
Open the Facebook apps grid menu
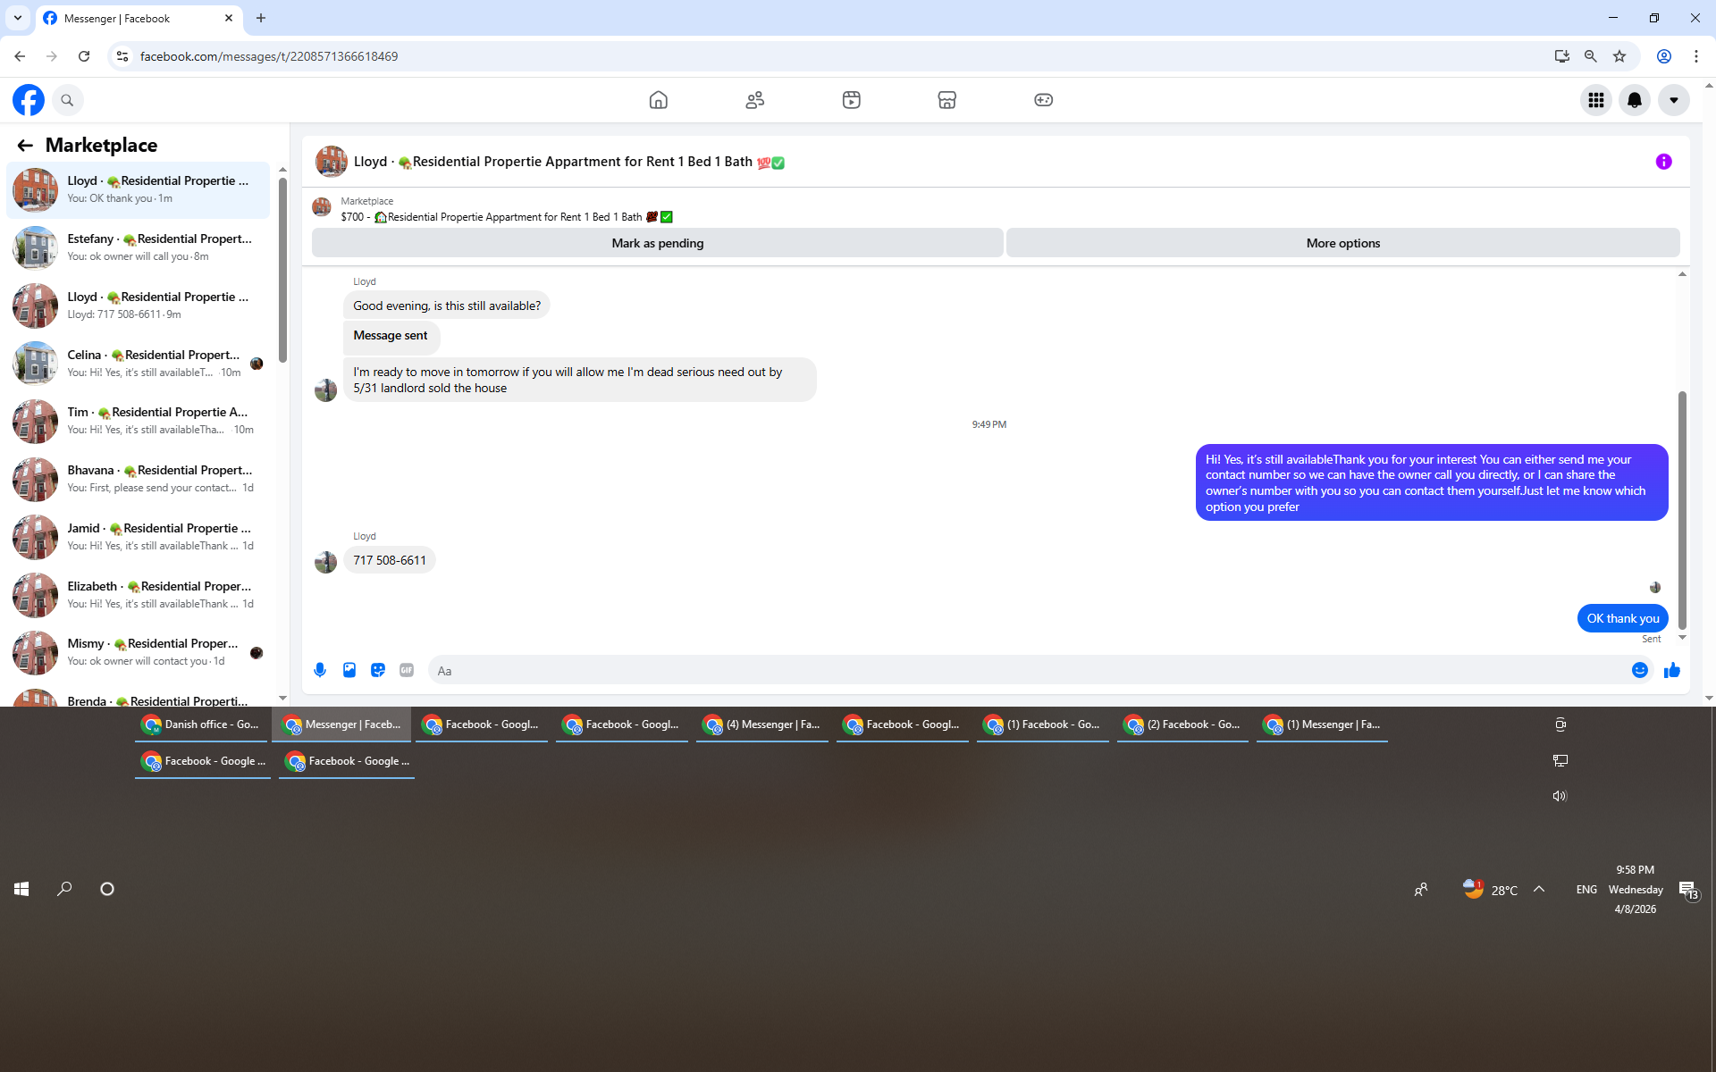pyautogui.click(x=1595, y=100)
